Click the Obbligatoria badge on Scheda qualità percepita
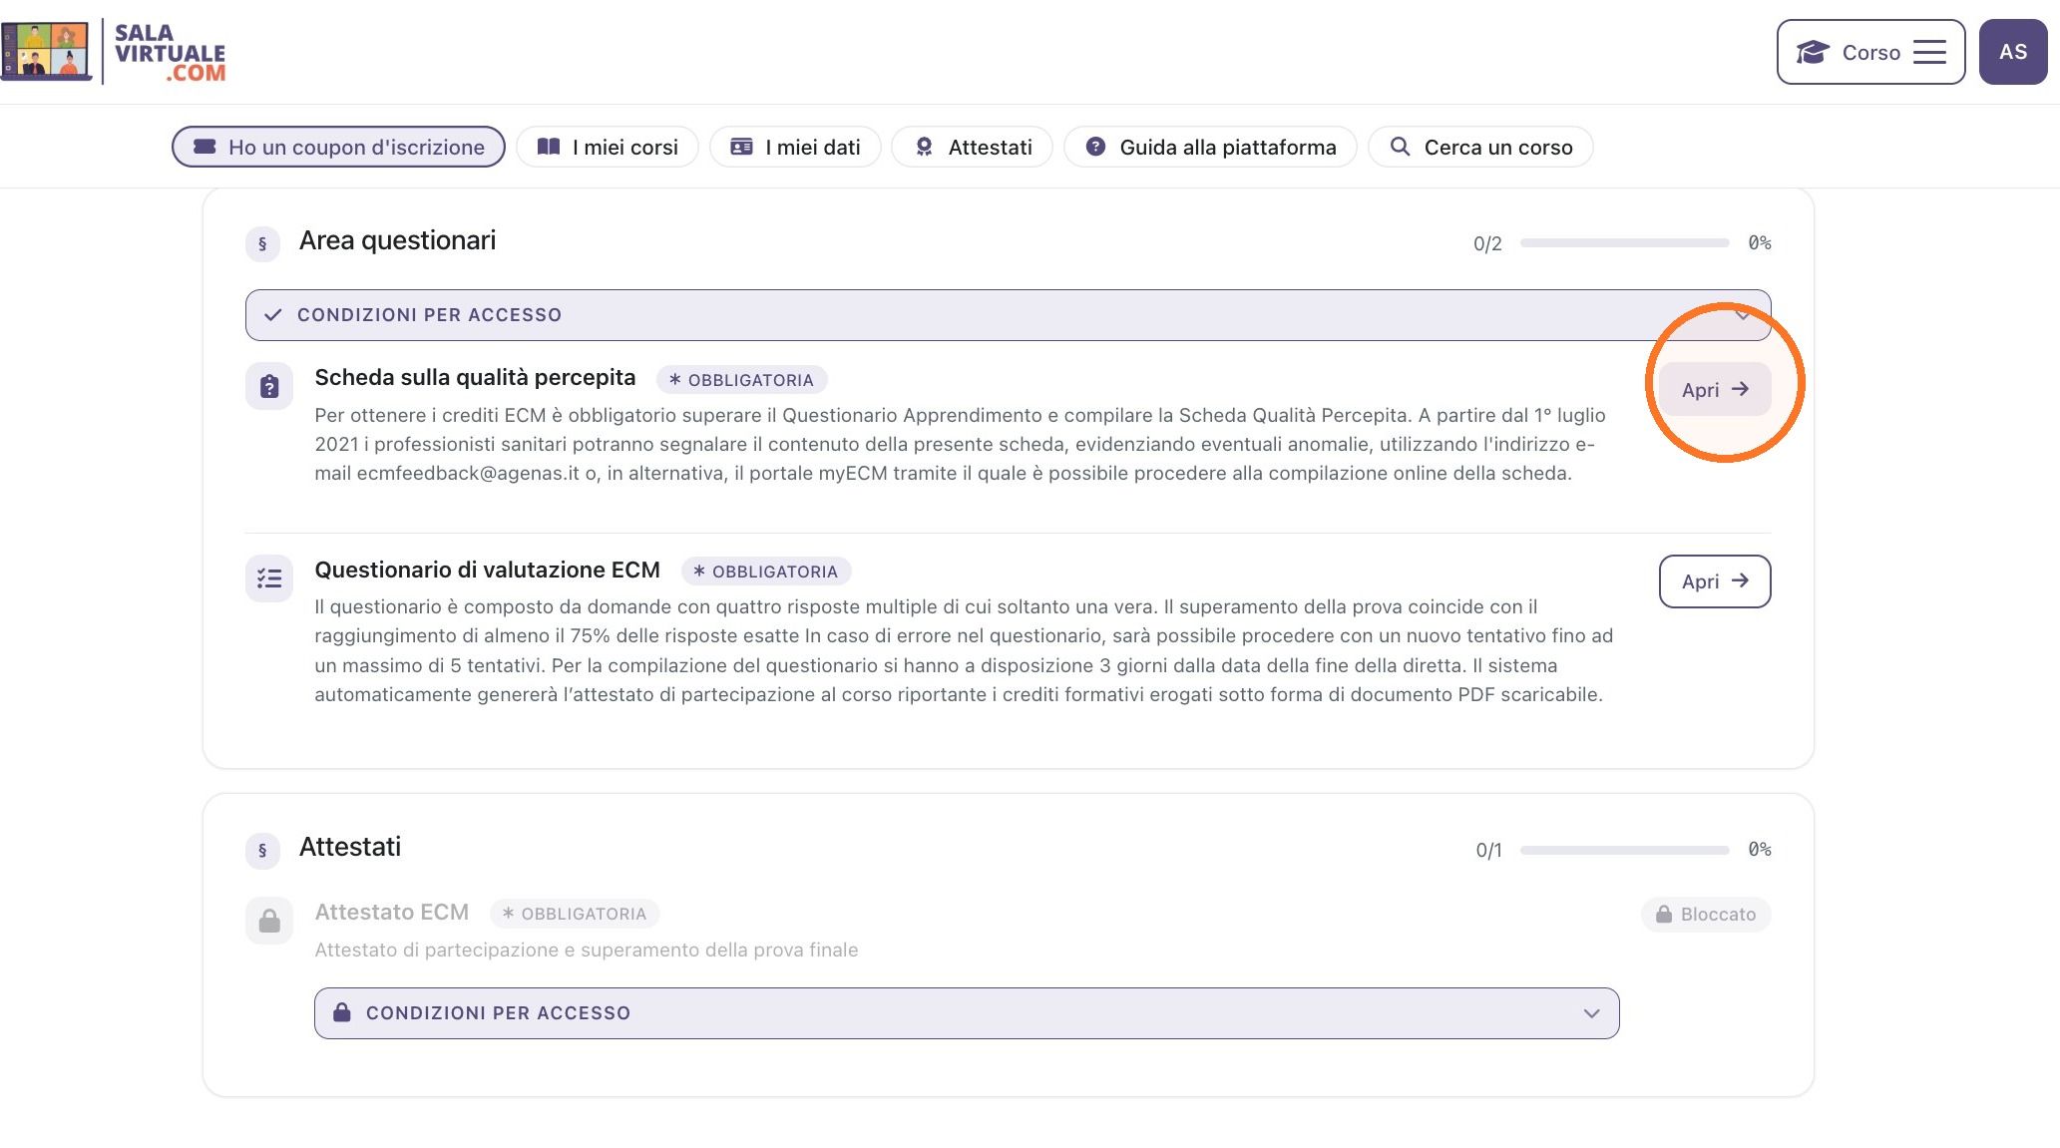The image size is (2060, 1148). [x=741, y=380]
